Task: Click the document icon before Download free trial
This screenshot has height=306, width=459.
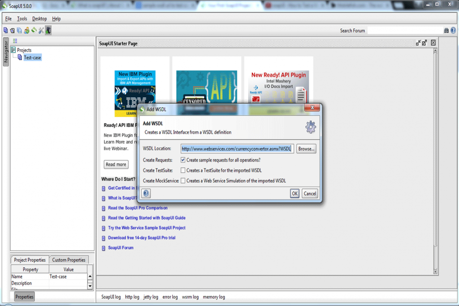Action: (104, 238)
